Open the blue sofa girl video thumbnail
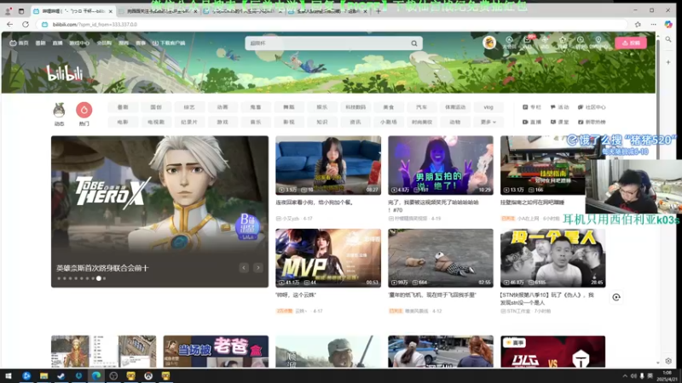Screen dimensions: 682x383 (328, 165)
